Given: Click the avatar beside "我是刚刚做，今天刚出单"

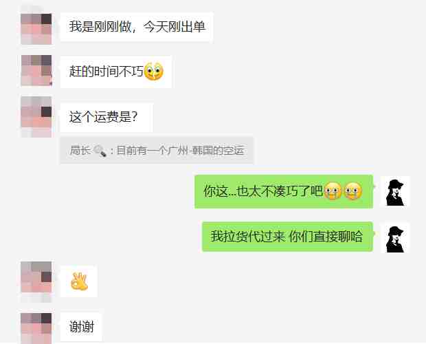Looking at the screenshot, I should point(36,29).
